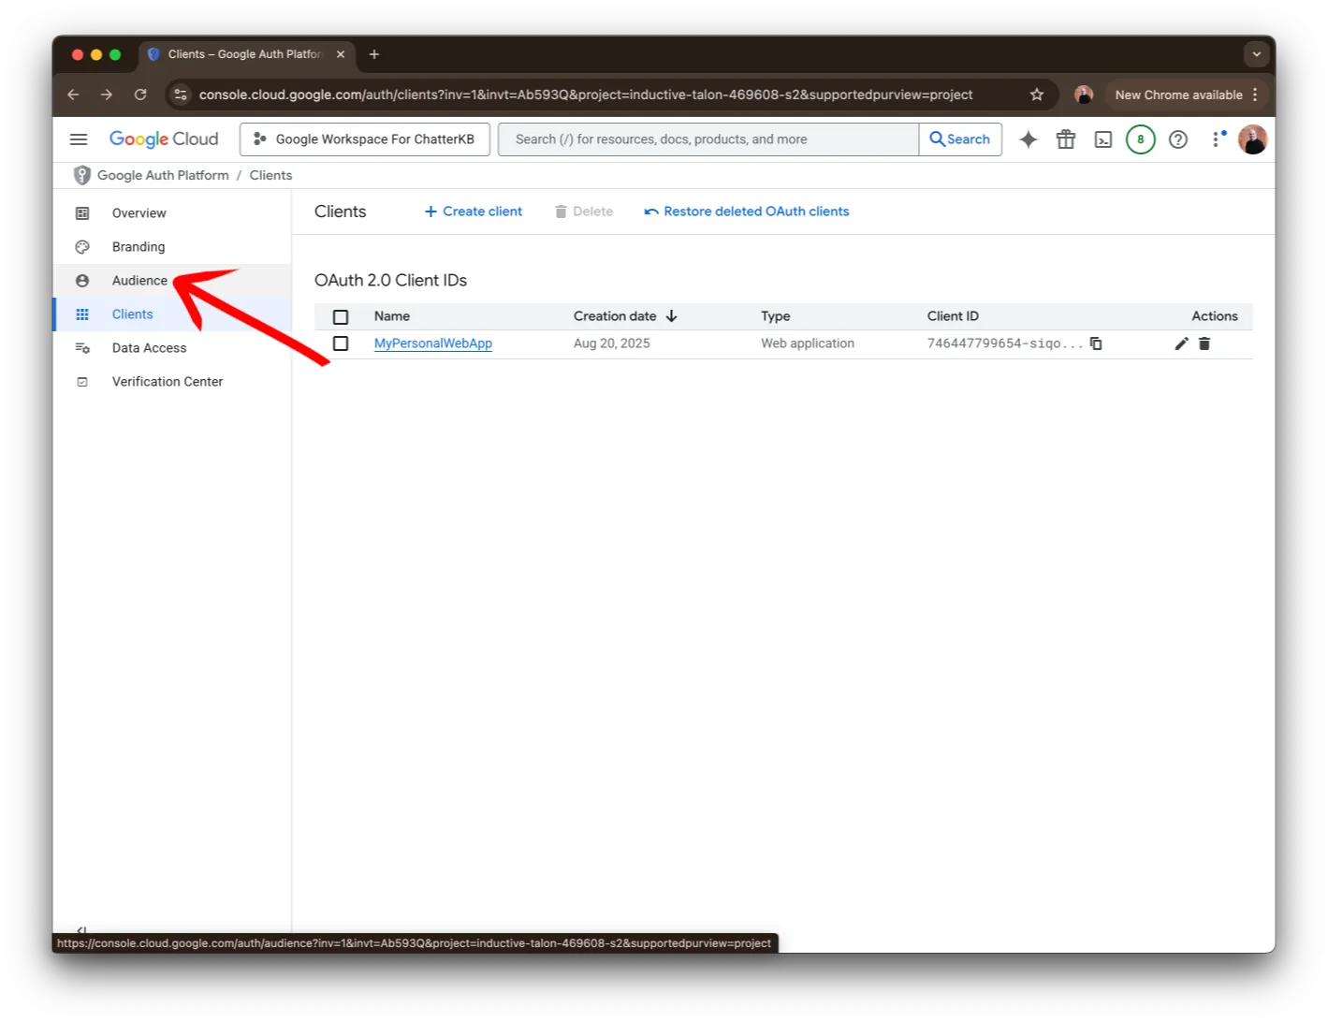This screenshot has height=1022, width=1328.
Task: Click the Type column header
Action: point(776,316)
